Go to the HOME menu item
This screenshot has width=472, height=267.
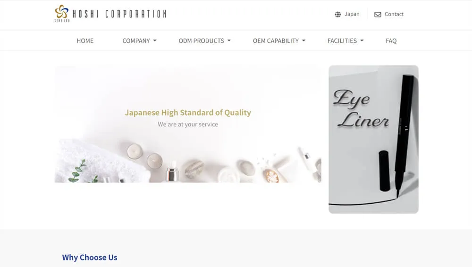click(85, 41)
